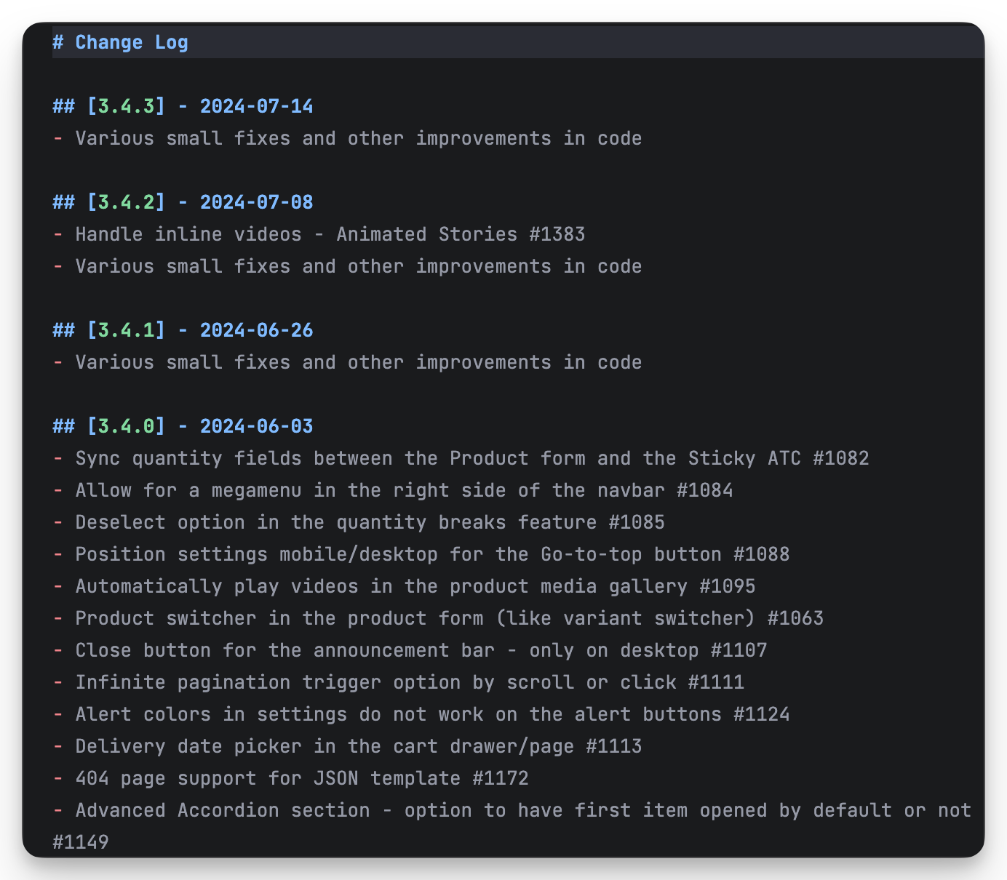Screen dimensions: 1007x880
Task: Click the date 2024-06-26
Action: (x=256, y=330)
